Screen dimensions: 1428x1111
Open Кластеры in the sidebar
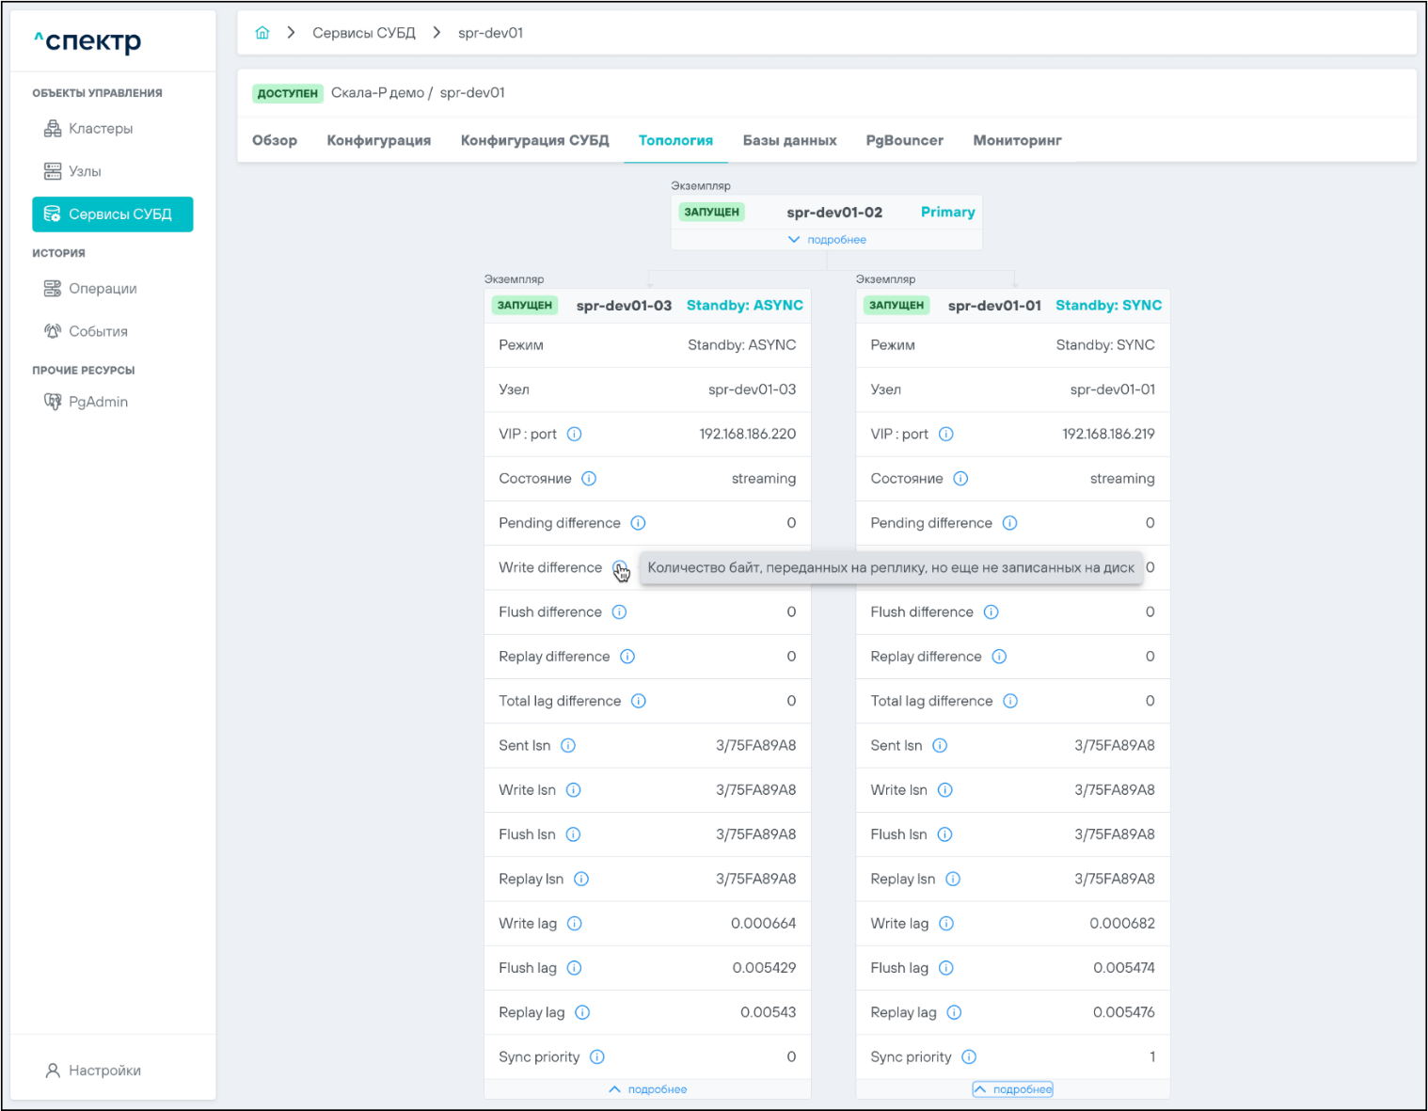[100, 129]
